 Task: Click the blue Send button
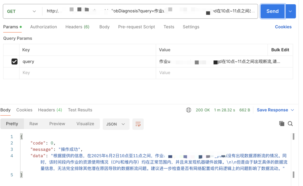(x=272, y=11)
